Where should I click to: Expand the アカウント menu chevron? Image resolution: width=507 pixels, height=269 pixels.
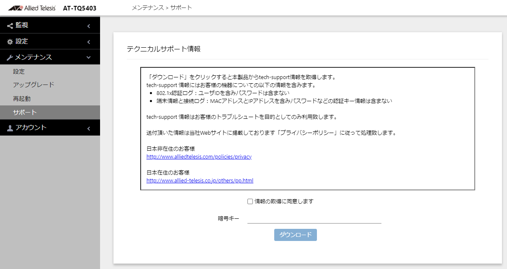click(x=88, y=128)
